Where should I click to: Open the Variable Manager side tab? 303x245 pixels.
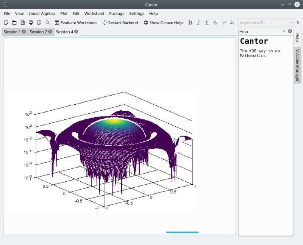click(297, 66)
